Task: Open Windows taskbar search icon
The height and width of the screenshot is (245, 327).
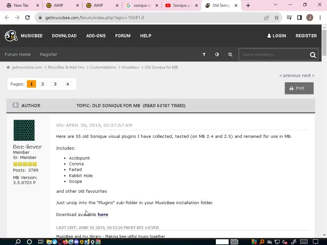Action: [18, 242]
